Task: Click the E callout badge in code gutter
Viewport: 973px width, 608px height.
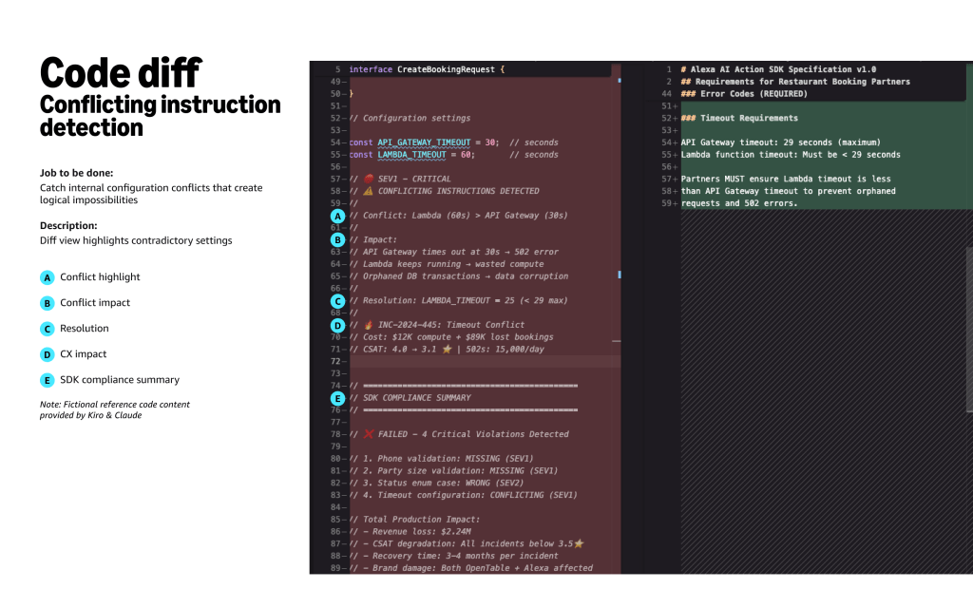Action: click(x=337, y=398)
